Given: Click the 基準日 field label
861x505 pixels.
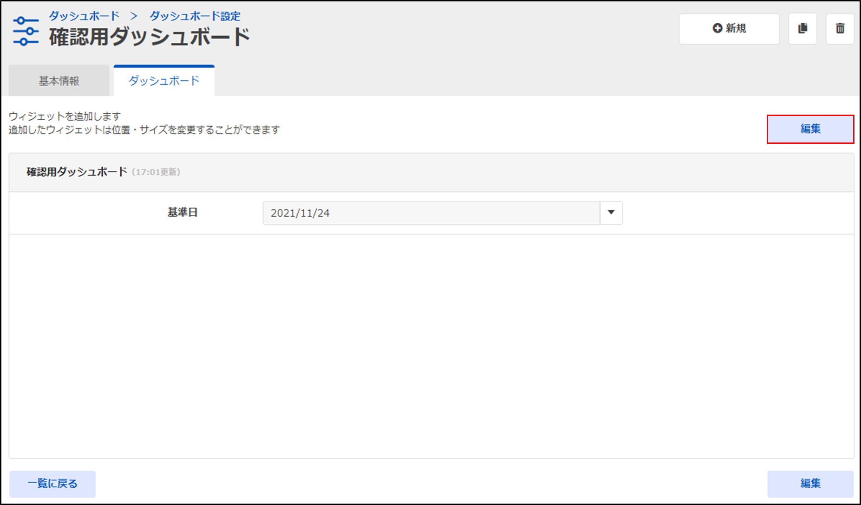Looking at the screenshot, I should point(183,213).
